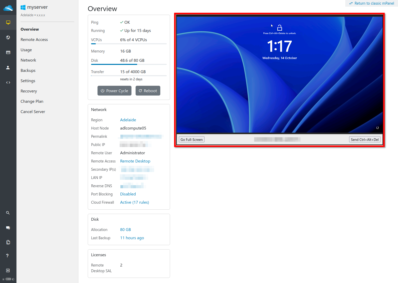Open the billing card icon in sidebar
The image size is (398, 283).
coord(8,52)
